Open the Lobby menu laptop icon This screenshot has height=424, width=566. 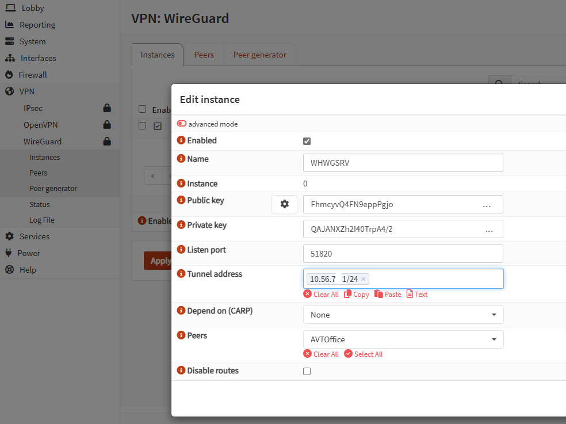(10, 7)
